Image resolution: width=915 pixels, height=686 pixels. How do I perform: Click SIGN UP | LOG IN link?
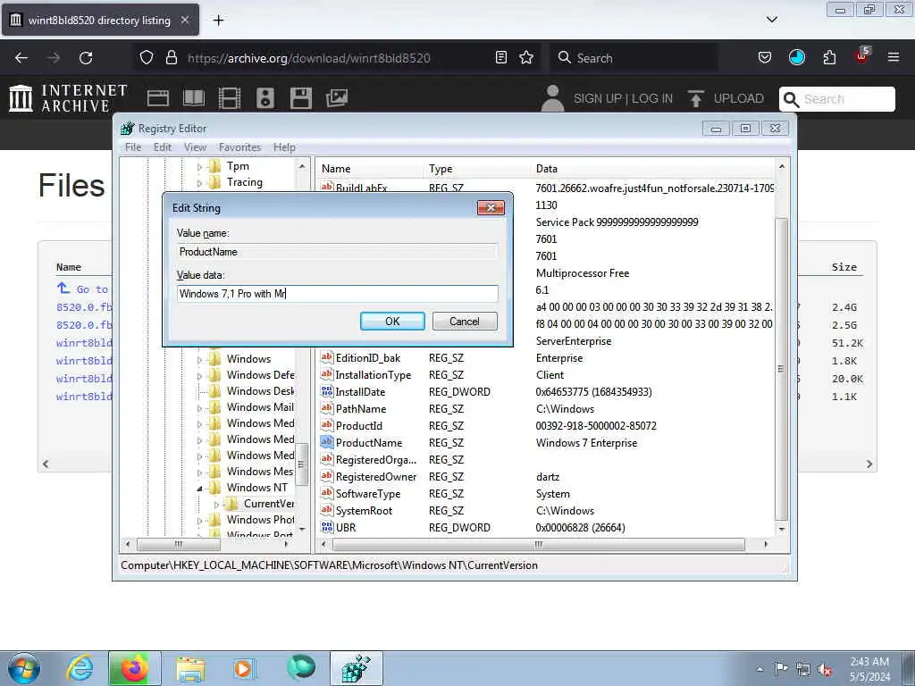[x=623, y=98]
